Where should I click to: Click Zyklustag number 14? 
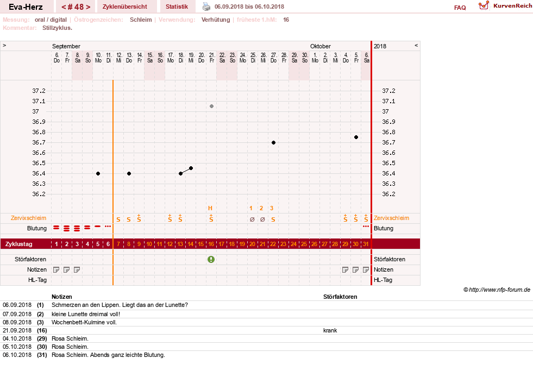(190, 244)
